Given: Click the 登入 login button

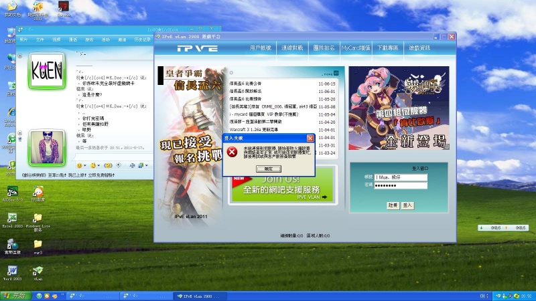Looking at the screenshot, I should 407,205.
